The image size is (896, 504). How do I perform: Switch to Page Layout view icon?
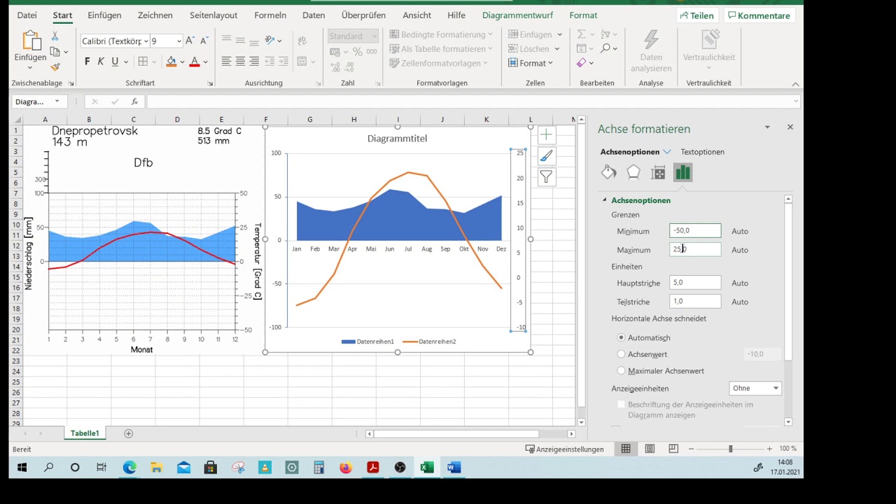click(650, 449)
